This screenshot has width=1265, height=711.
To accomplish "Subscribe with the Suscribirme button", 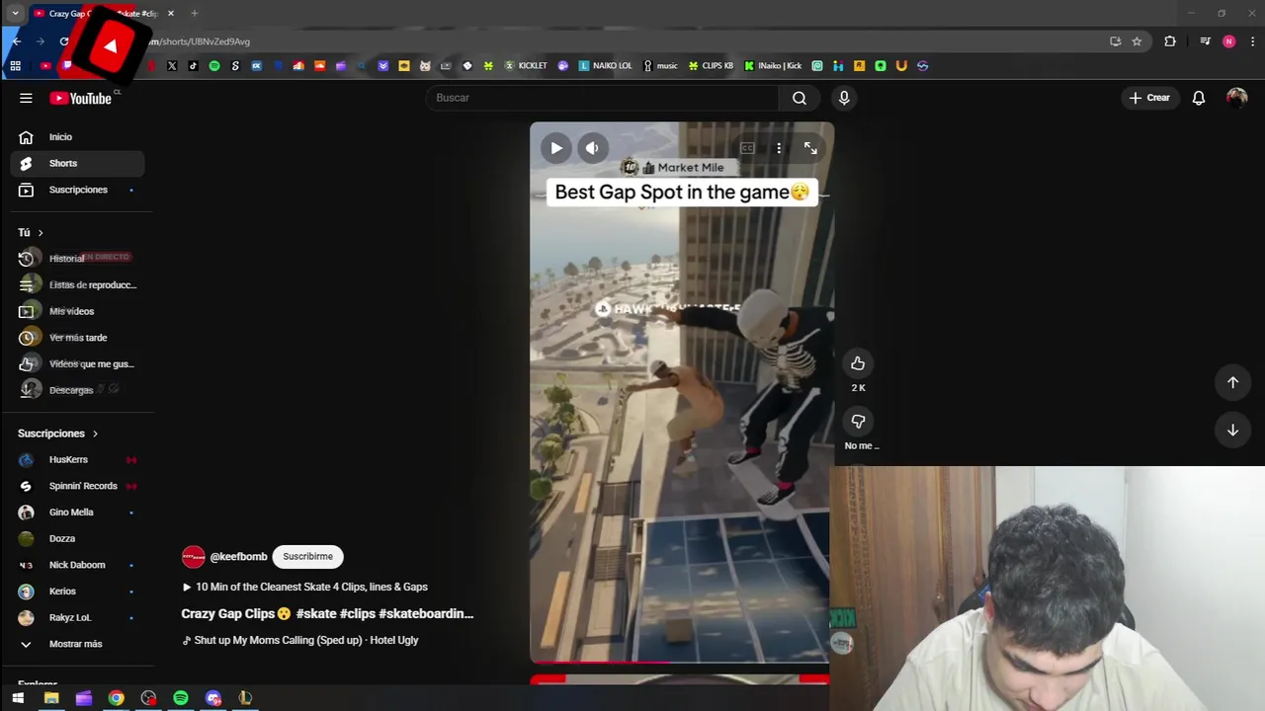I will click(307, 557).
